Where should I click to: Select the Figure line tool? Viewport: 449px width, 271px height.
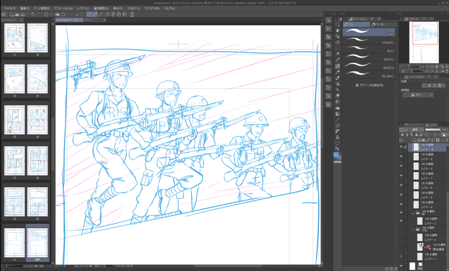point(337,120)
